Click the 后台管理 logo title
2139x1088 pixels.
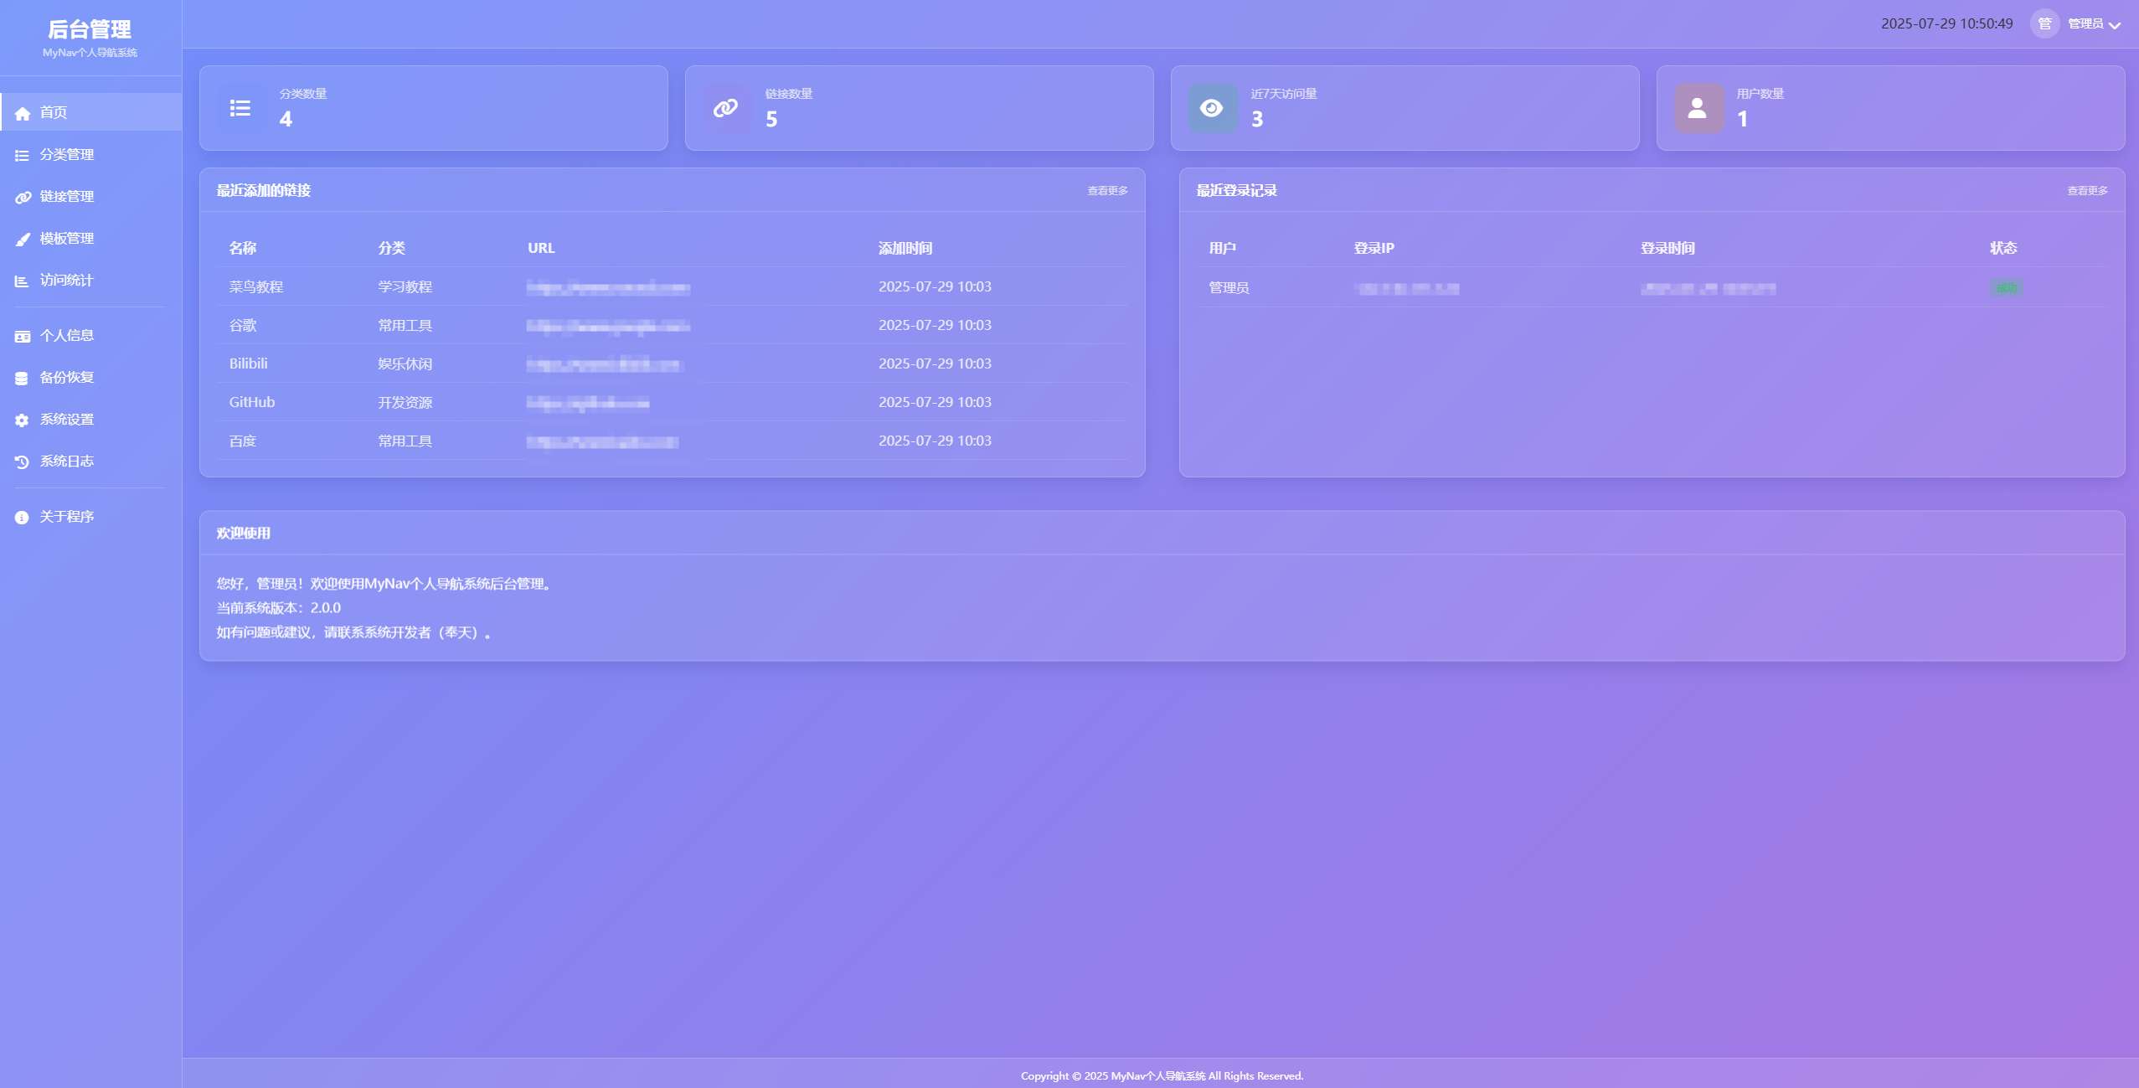(90, 30)
